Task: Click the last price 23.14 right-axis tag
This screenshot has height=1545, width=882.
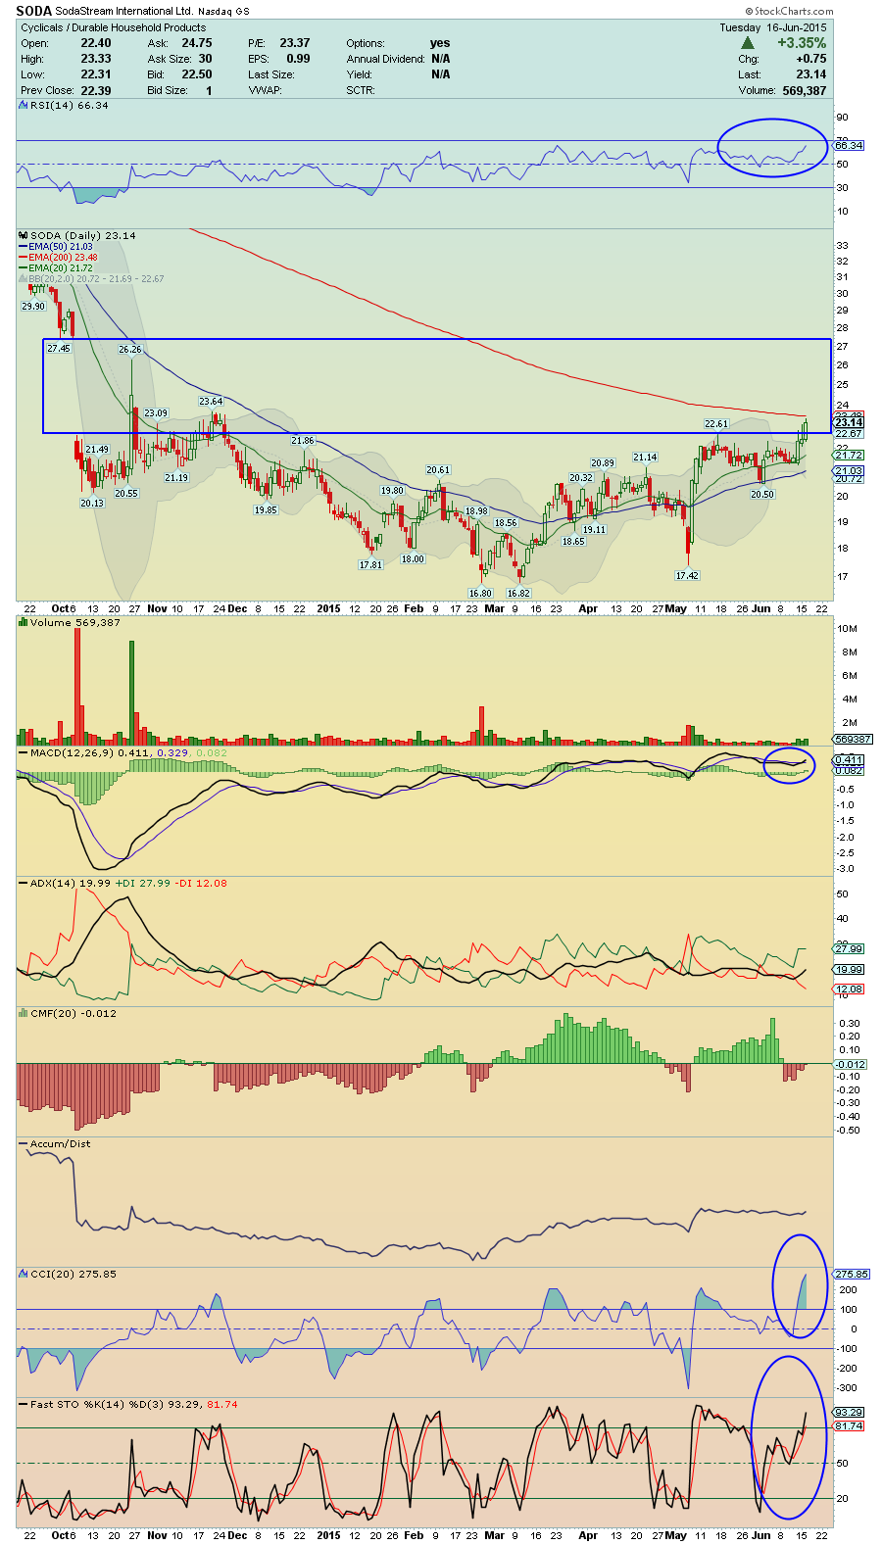Action: pyautogui.click(x=849, y=422)
